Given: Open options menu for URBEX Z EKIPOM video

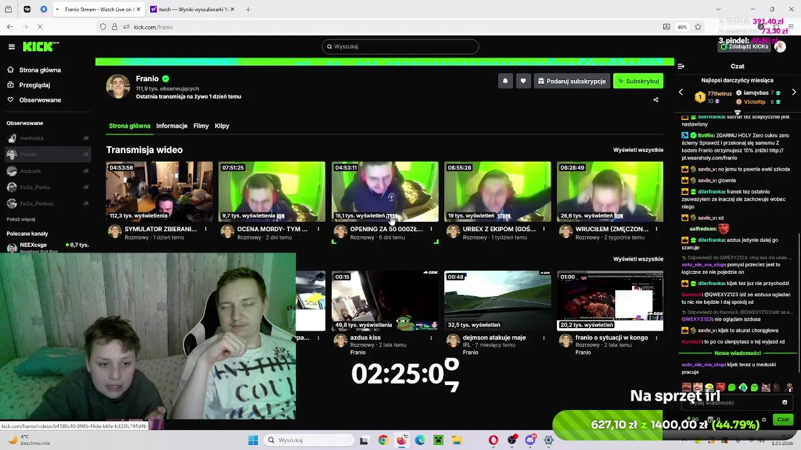Looking at the screenshot, I should (x=544, y=229).
